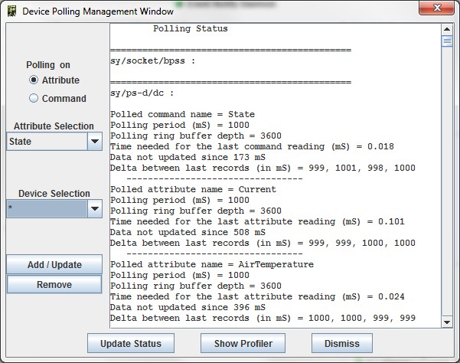
Task: Expand the Attribute Selection dropdown arrow
Action: pos(94,142)
